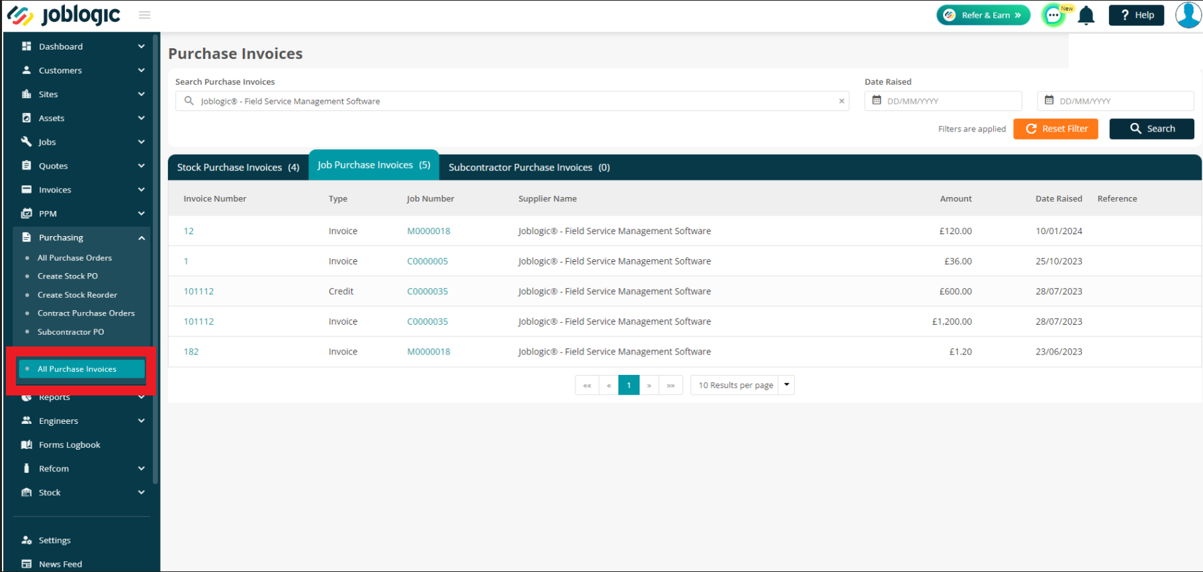Expand the Jobs menu chevron
The width and height of the screenshot is (1203, 572).
141,142
